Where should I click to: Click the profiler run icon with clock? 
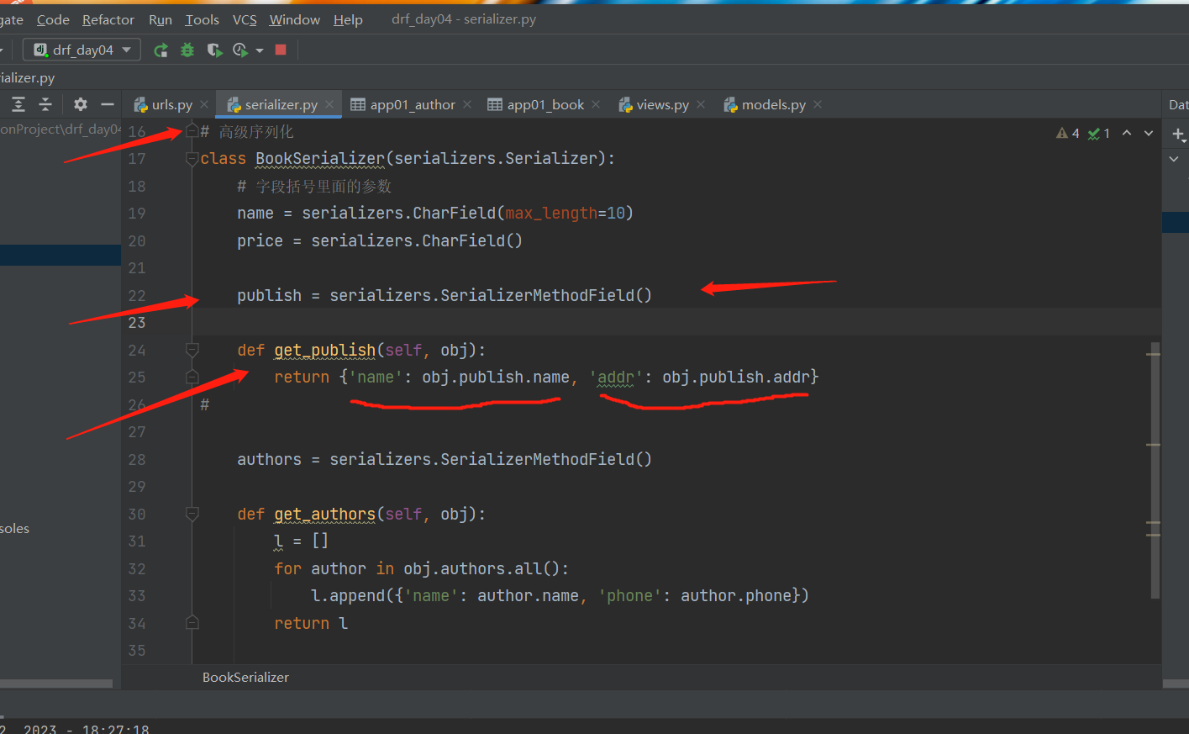click(240, 50)
